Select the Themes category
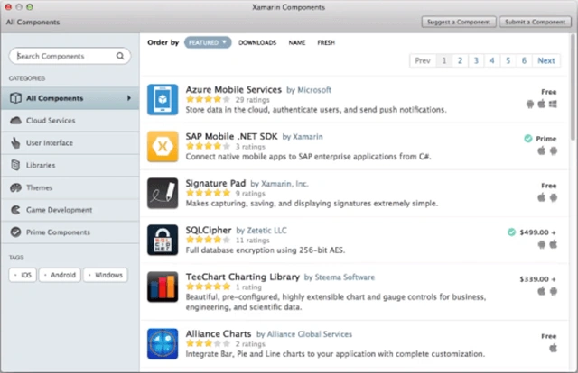 (70, 187)
